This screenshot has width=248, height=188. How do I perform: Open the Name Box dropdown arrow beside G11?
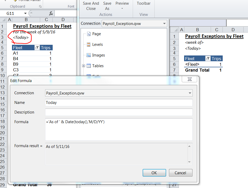click(x=25, y=14)
